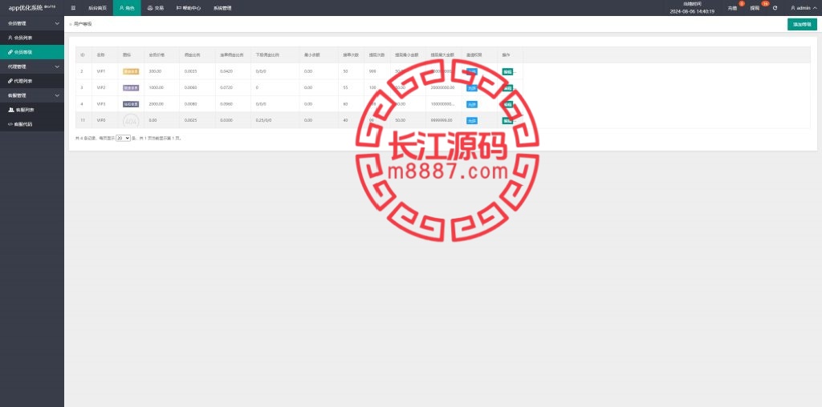The image size is (822, 407).
Task: Click the refresh icon in top bar
Action: pyautogui.click(x=775, y=8)
